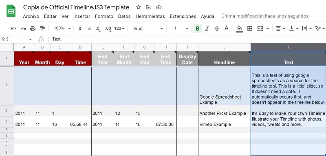Open Última modificación version history link
The height and width of the screenshot is (156, 326).
(x=265, y=16)
